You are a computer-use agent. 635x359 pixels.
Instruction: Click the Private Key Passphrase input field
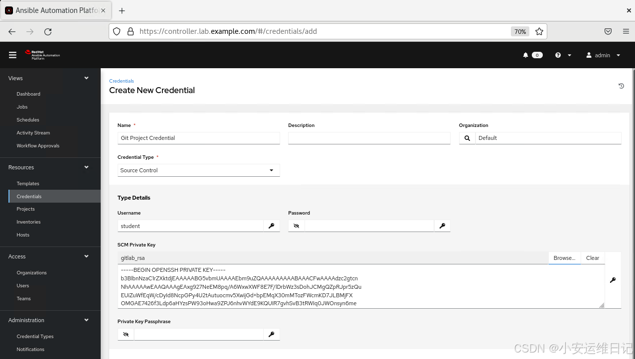(199, 335)
